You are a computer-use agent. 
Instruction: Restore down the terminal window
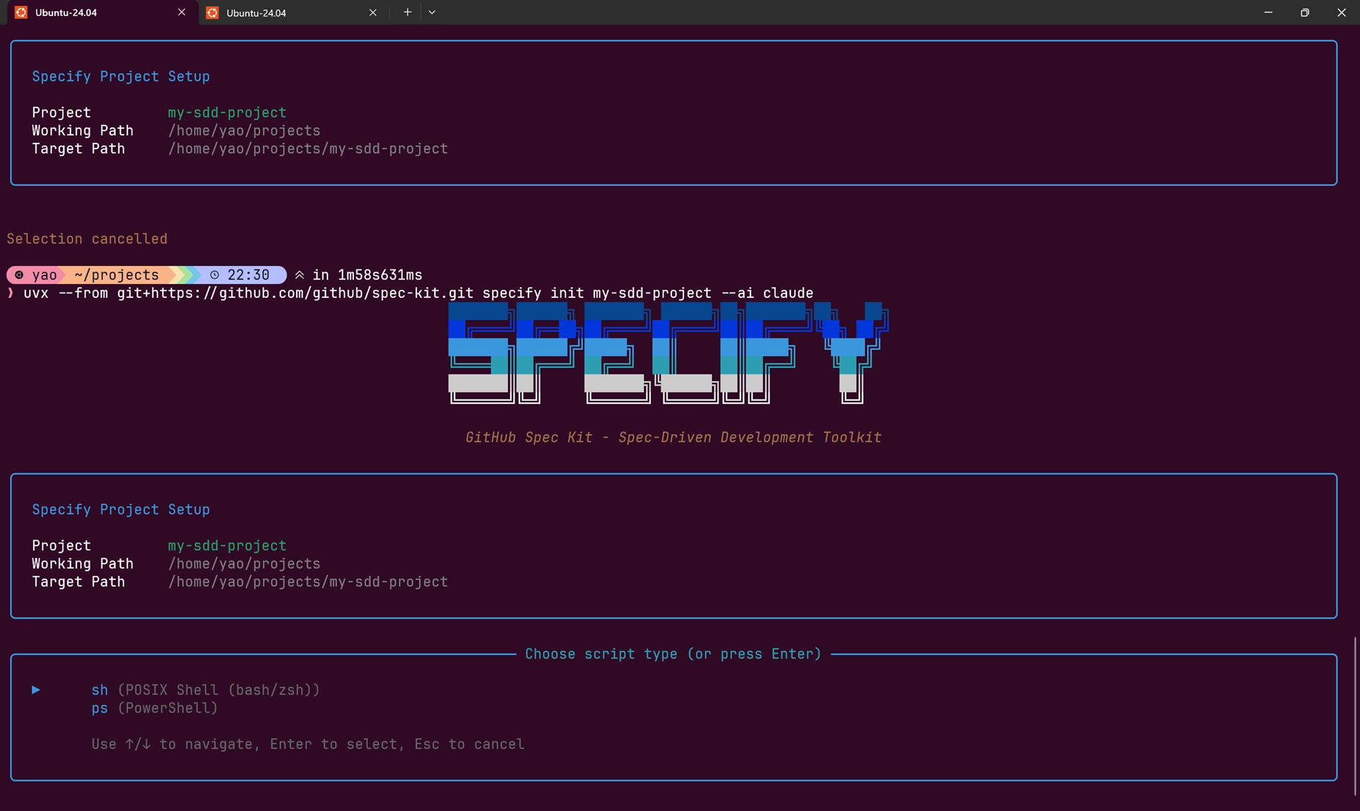[x=1305, y=12]
